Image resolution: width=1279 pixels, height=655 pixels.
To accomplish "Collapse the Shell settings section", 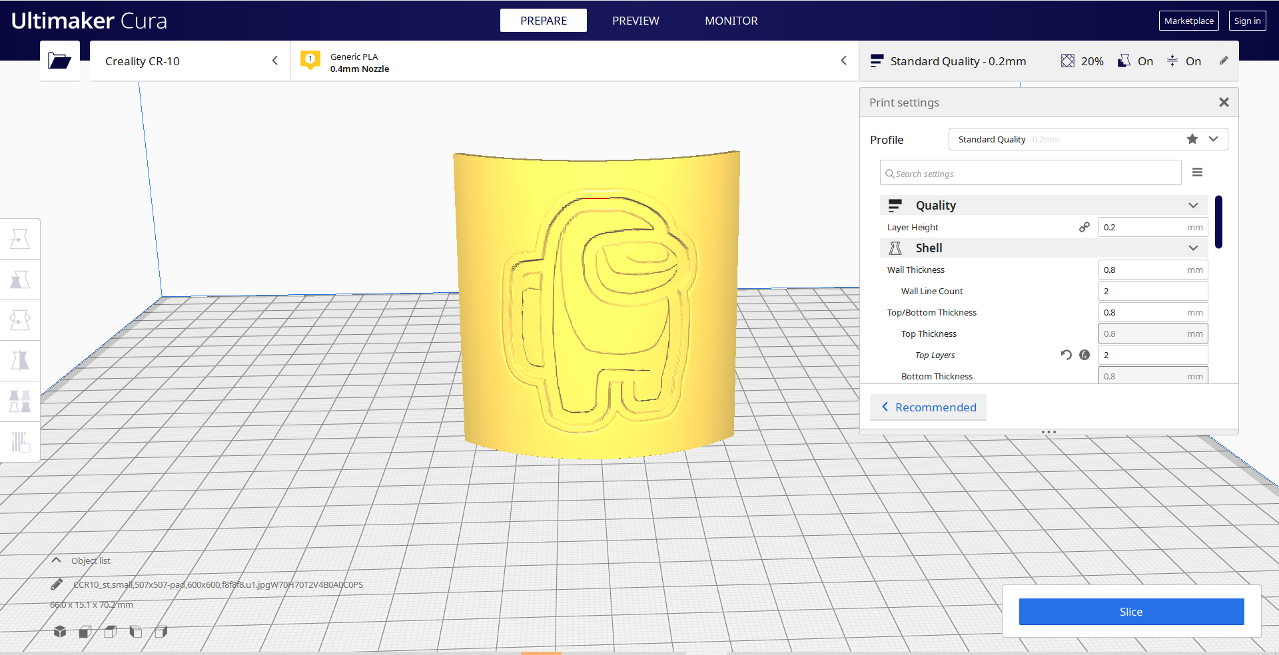I will [x=1193, y=248].
